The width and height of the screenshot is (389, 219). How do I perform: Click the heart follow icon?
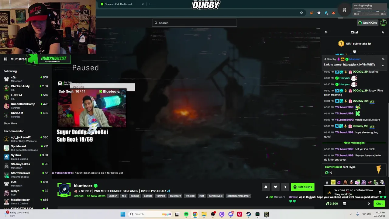[275, 187]
